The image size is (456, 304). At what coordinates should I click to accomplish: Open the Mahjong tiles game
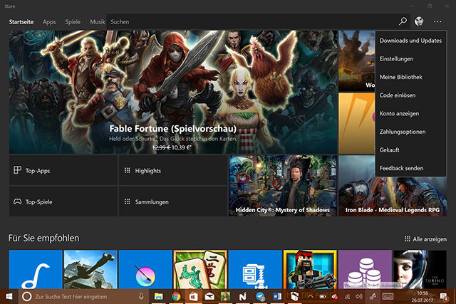[x=200, y=269]
